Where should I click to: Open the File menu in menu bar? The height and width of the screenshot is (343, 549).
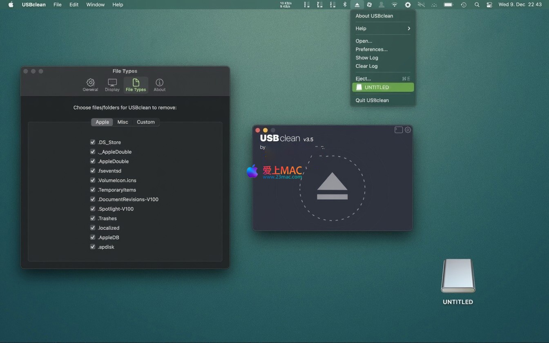point(58,5)
